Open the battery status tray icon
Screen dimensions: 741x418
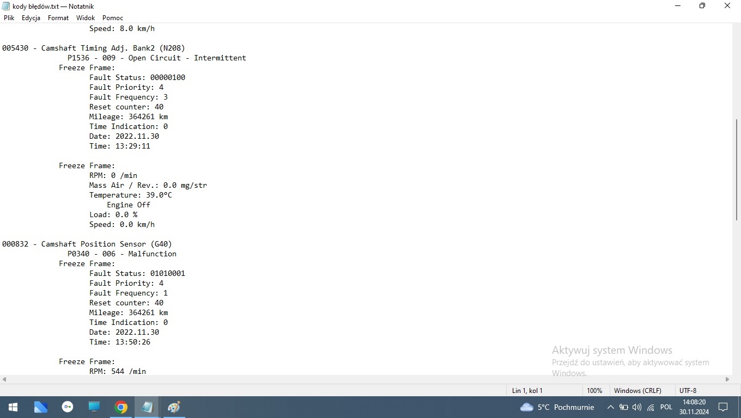624,407
